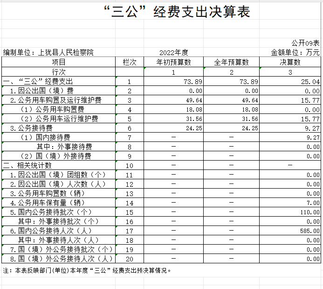Image resolution: width=323 pixels, height=289 pixels.
Task: Click the 公开09表 label
Action: click(x=305, y=43)
